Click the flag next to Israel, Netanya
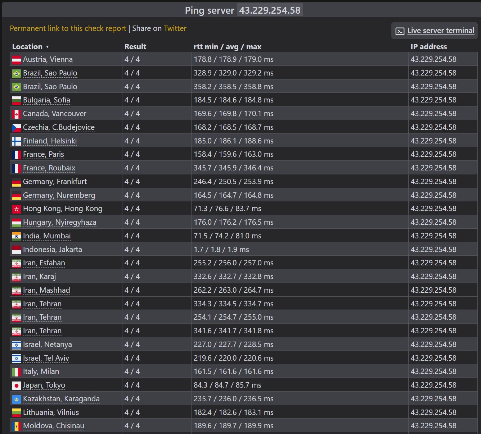The width and height of the screenshot is (481, 434). click(17, 345)
